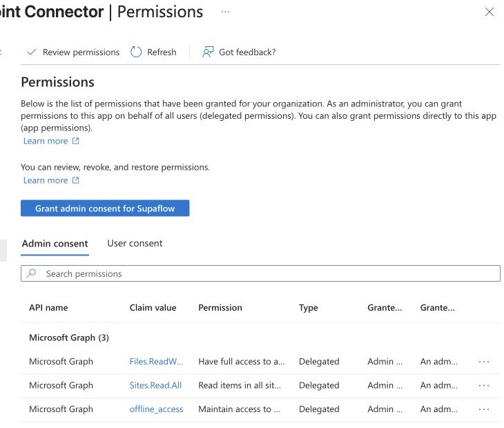Grant admin consent for Supaflow
The height and width of the screenshot is (428, 504).
[105, 208]
